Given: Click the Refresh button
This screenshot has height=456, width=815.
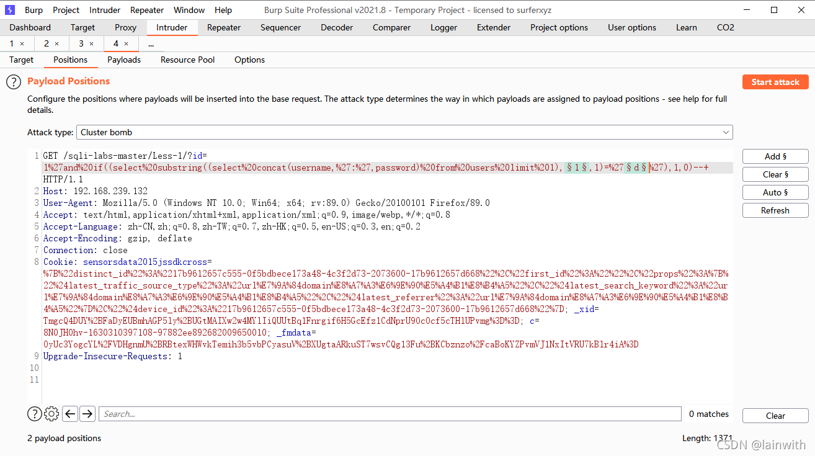Looking at the screenshot, I should (x=775, y=210).
